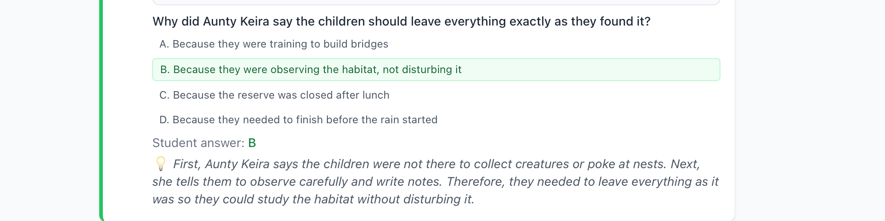The width and height of the screenshot is (885, 221).
Task: Click the lightbulb explanation icon
Action: click(x=161, y=164)
